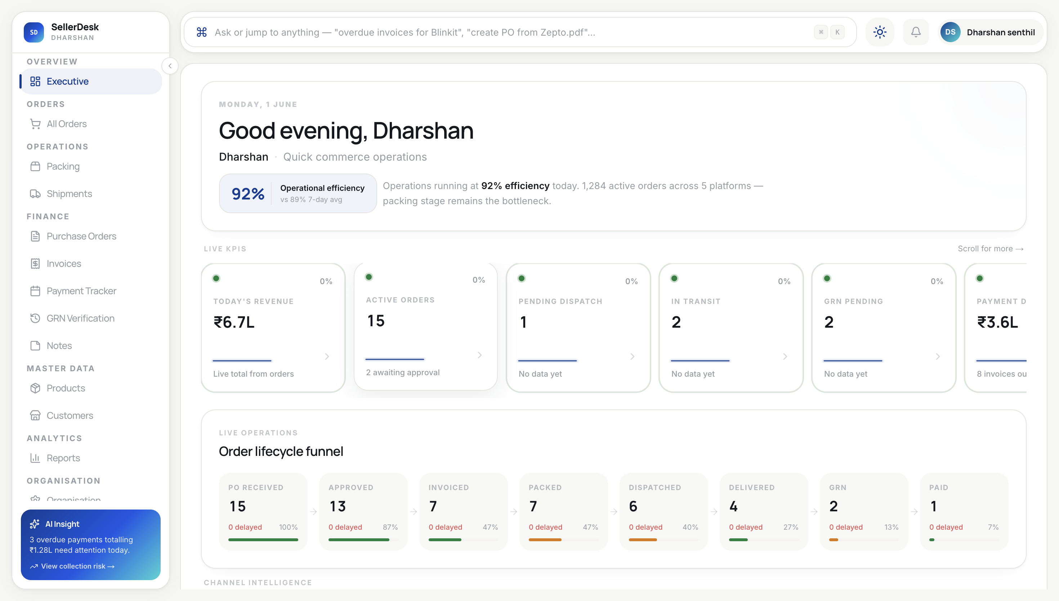Open the Packing section
The image size is (1059, 601).
pos(91,166)
